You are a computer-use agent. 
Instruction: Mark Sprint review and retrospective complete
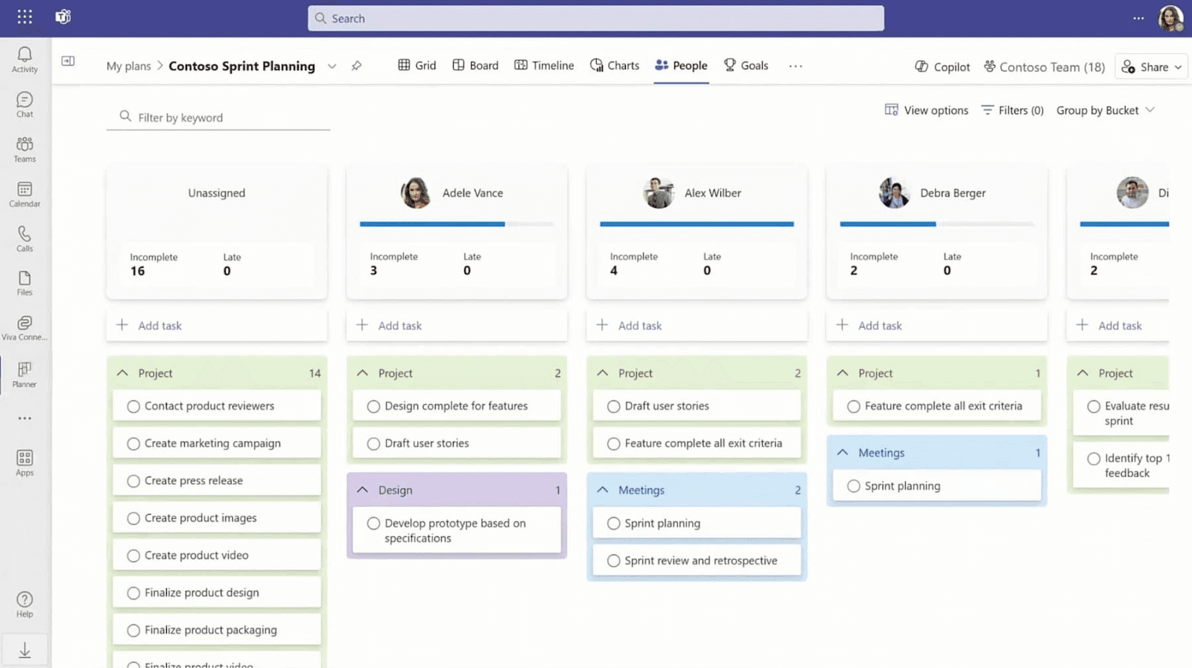point(613,561)
